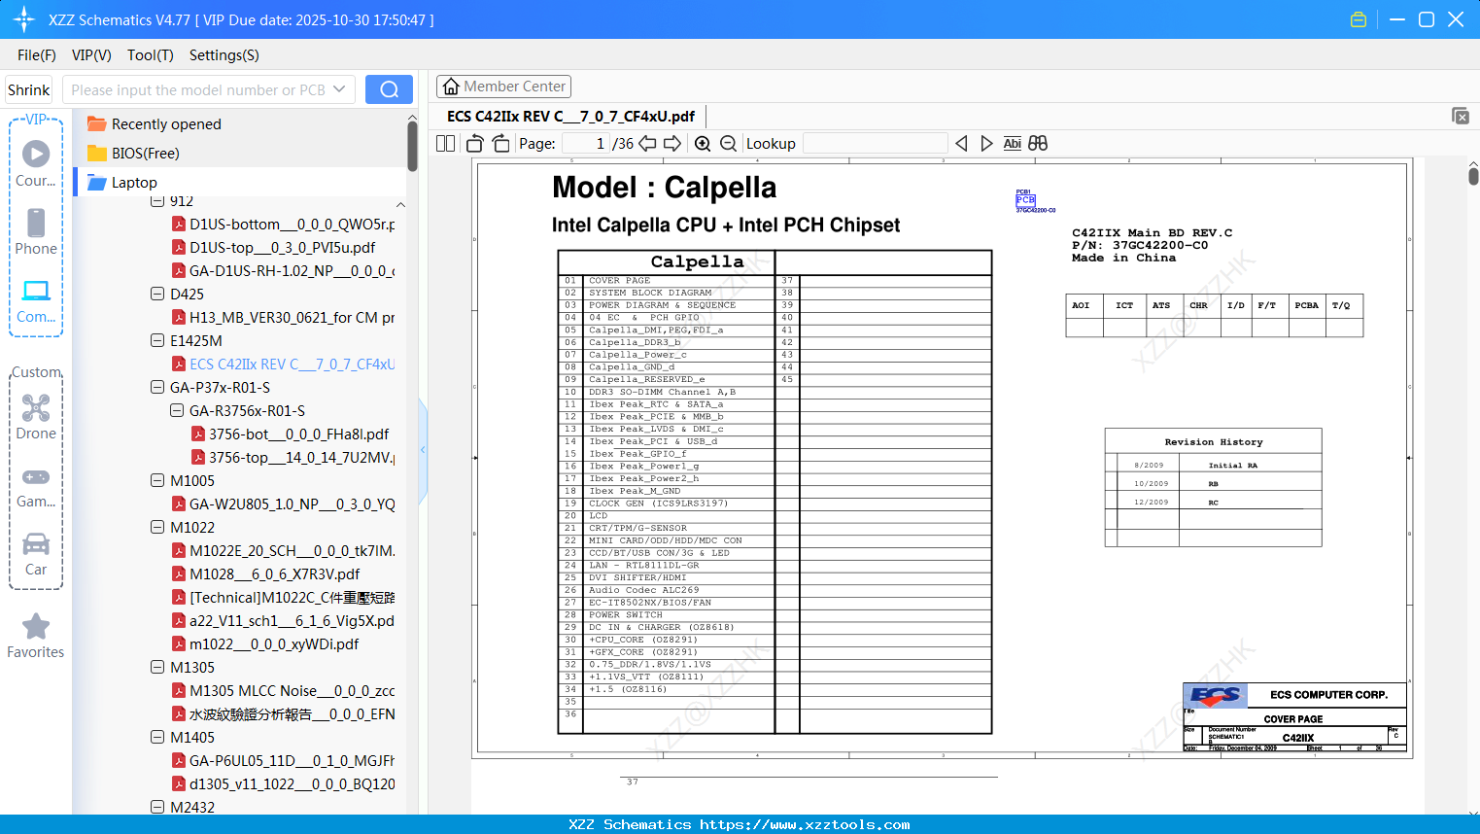Screen dimensions: 1480x834
Task: Collapse the left panel with the splitter handle
Action: point(423,450)
